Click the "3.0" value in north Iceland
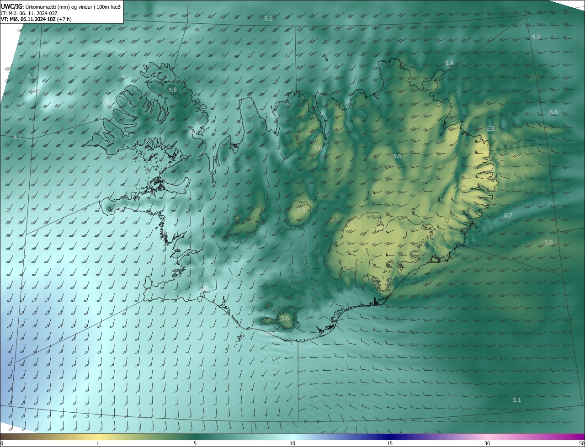This screenshot has width=585, height=447. [x=318, y=149]
